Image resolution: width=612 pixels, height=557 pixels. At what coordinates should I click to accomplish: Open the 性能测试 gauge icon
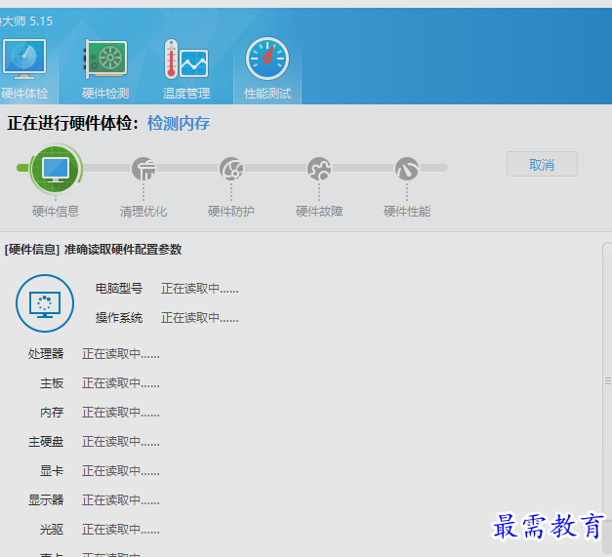pyautogui.click(x=267, y=59)
